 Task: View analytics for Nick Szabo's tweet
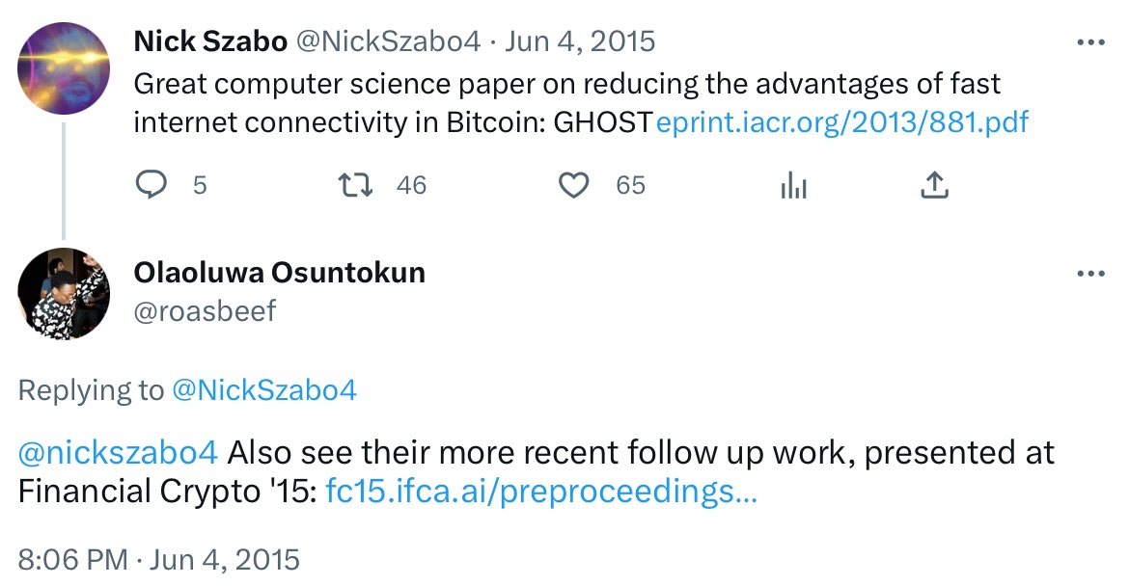(793, 185)
